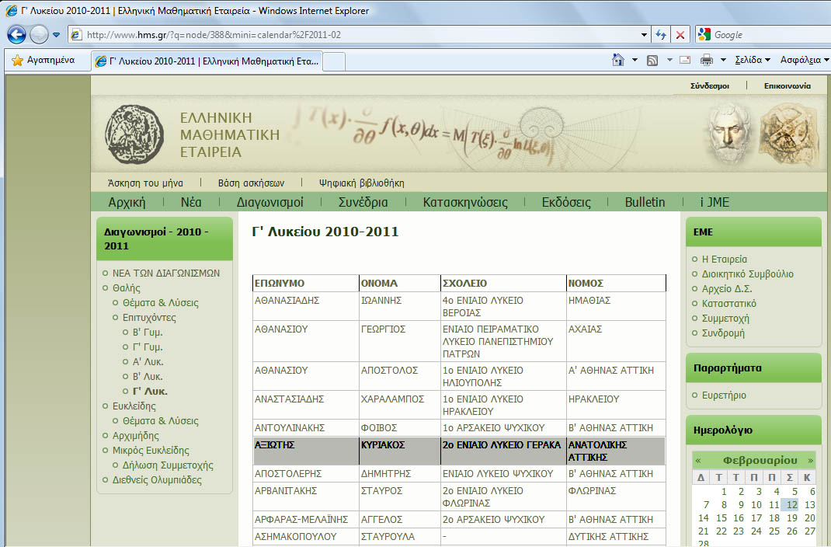
Task: Open the Κατασκηνώσεις menu item
Action: (465, 202)
